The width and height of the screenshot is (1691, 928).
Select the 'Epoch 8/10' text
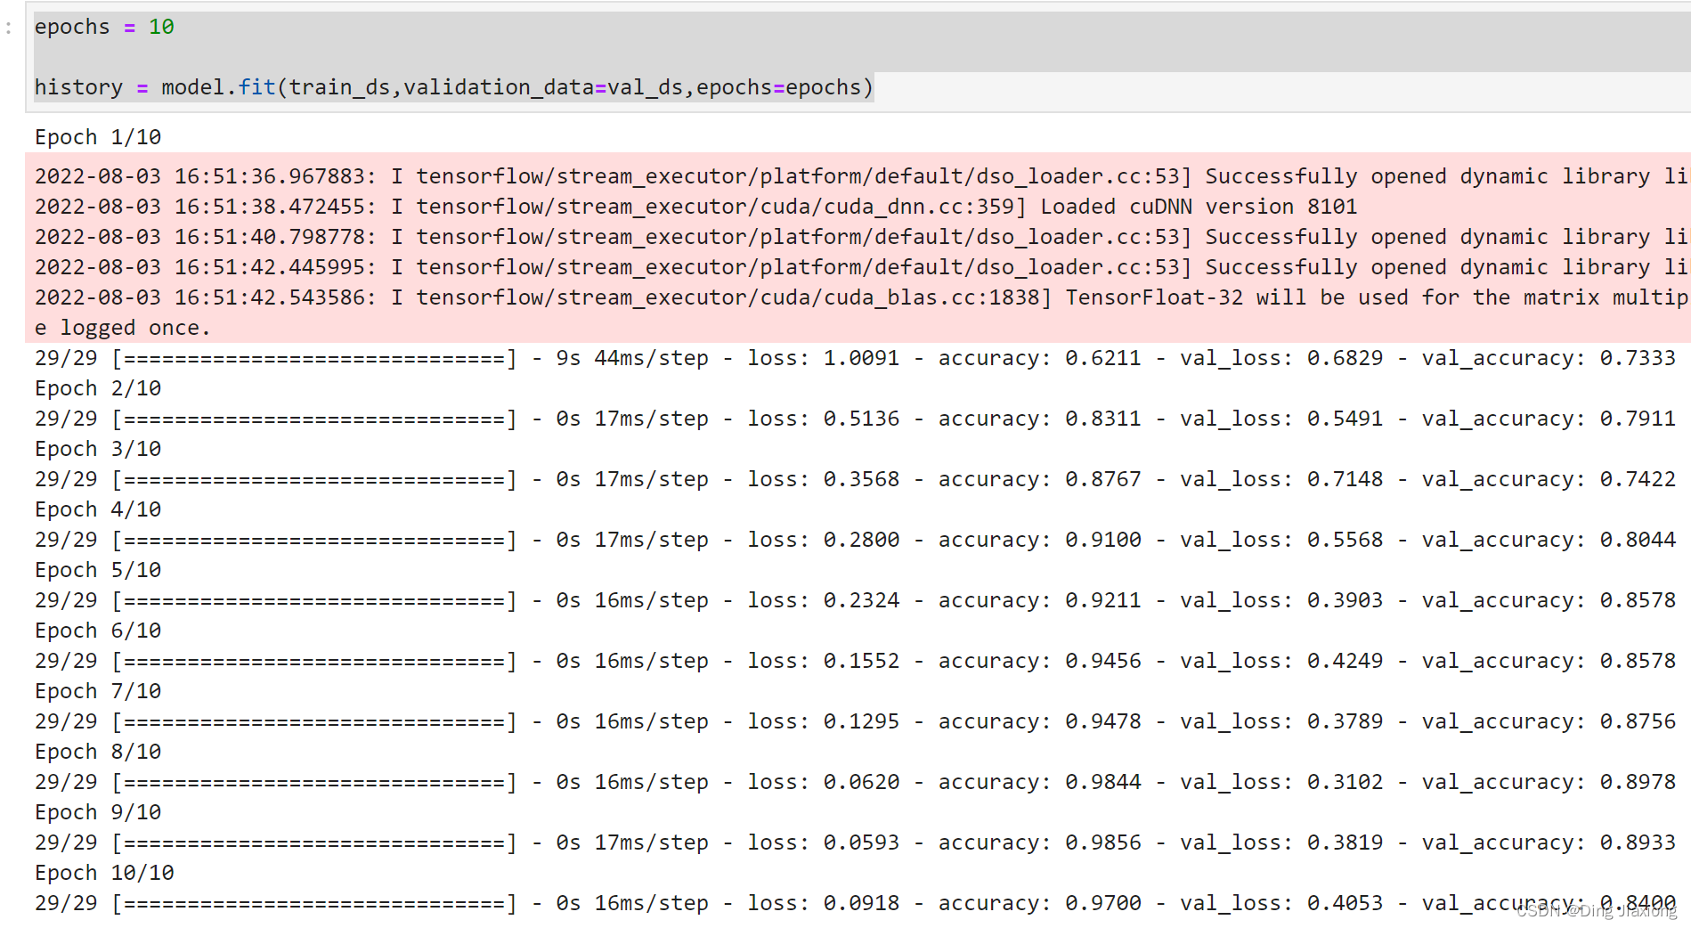98,752
